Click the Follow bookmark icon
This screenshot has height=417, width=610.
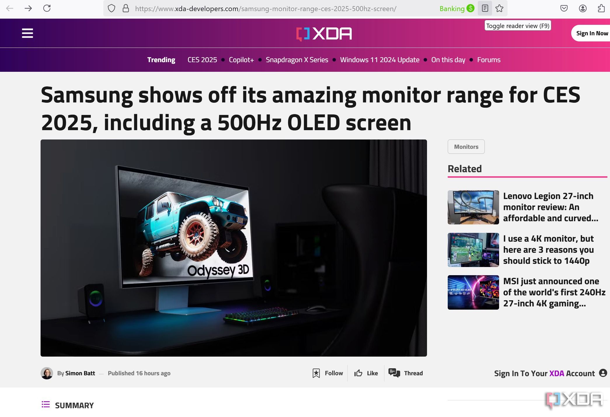tap(316, 373)
